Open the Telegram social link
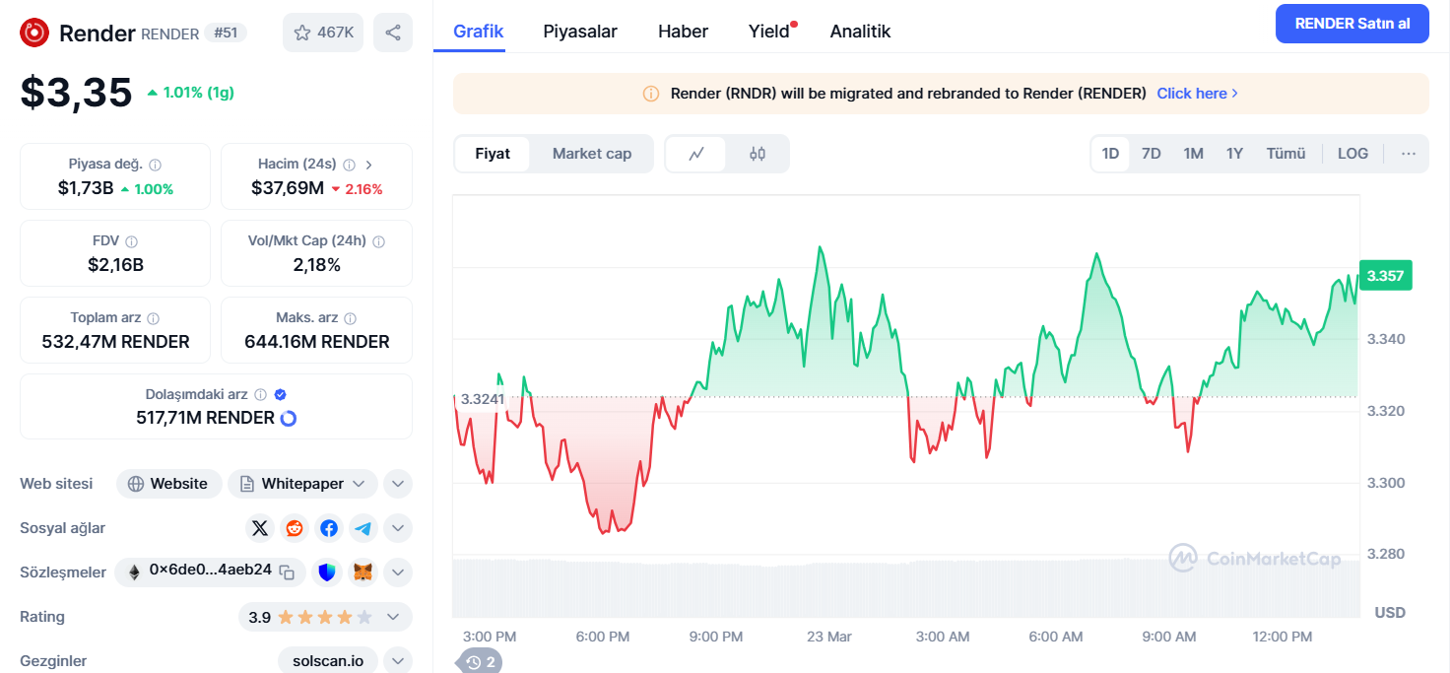Viewport: 1450px width, 673px height. tap(363, 528)
